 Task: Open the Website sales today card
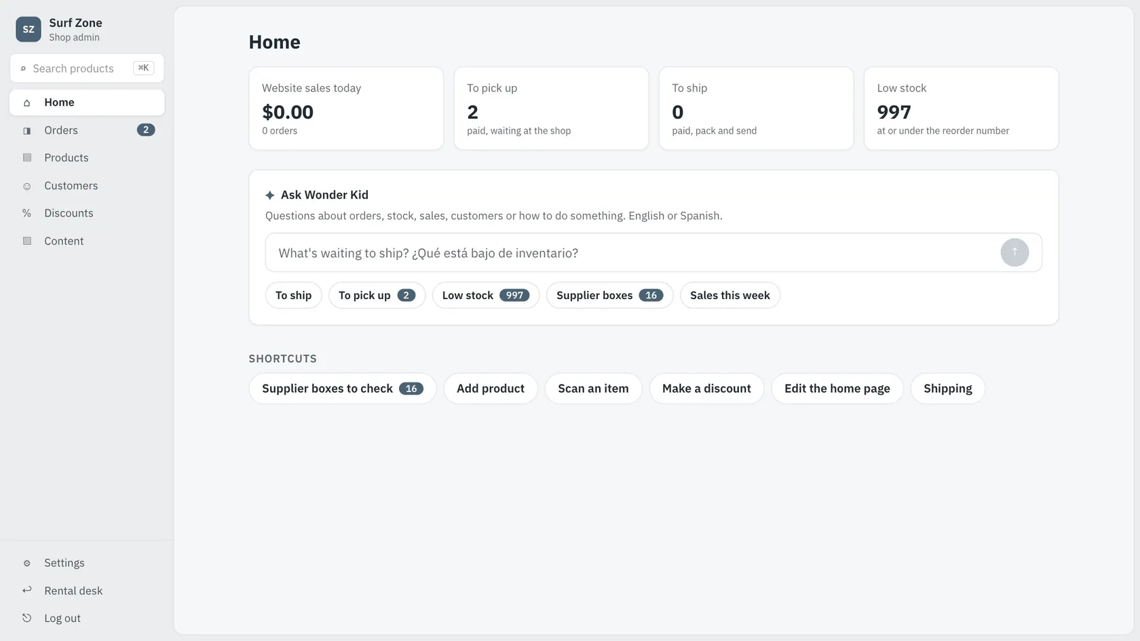(346, 109)
